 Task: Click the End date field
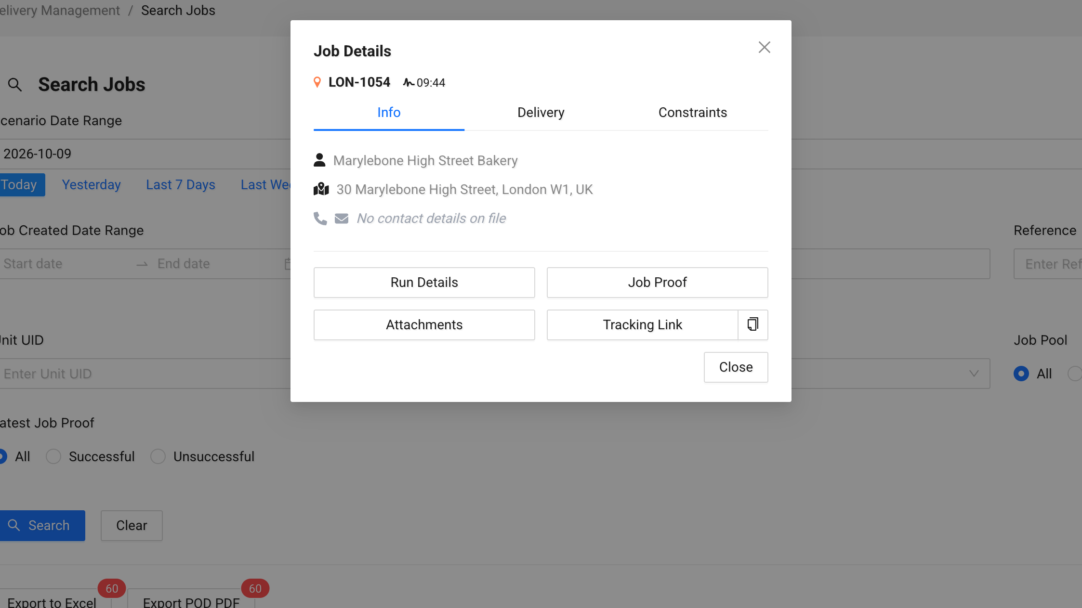click(x=217, y=264)
